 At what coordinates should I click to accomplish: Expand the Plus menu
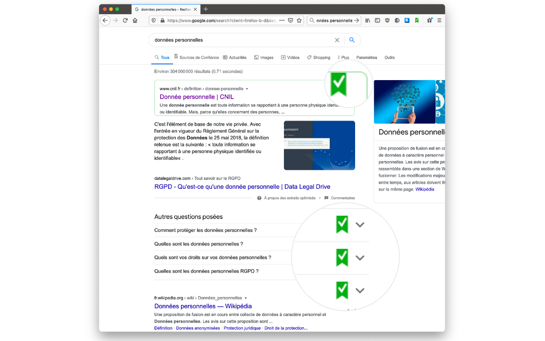[343, 58]
